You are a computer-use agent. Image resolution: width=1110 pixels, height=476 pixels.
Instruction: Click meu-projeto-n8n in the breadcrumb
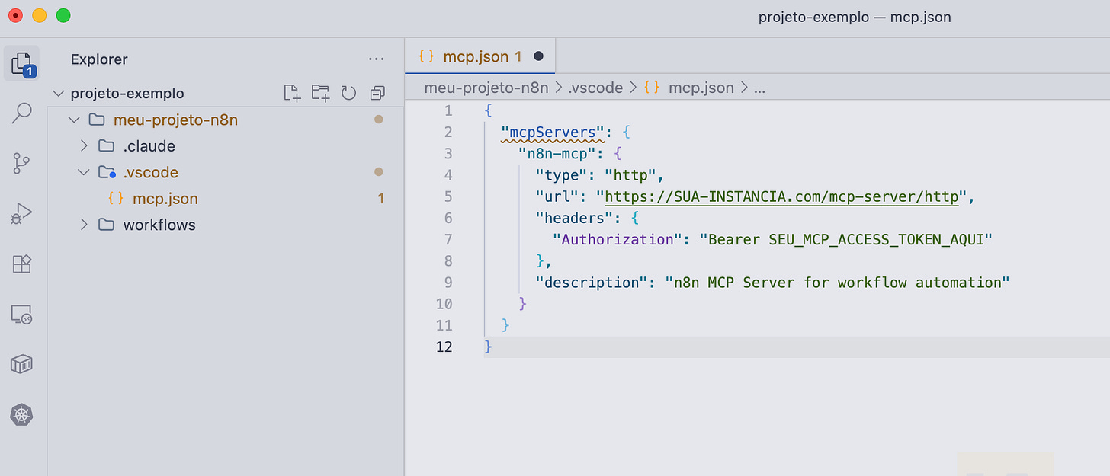coord(486,88)
